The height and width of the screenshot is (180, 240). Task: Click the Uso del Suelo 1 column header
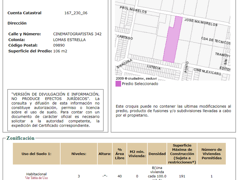(x=36, y=154)
